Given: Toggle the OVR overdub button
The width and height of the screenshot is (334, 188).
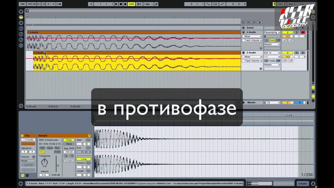Looking at the screenshot, I should click(x=131, y=4).
